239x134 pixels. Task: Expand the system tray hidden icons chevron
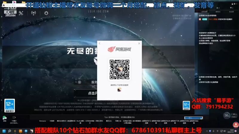click(207, 131)
